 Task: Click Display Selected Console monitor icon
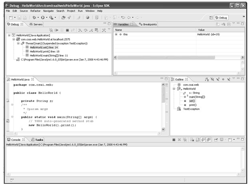coord(222,140)
